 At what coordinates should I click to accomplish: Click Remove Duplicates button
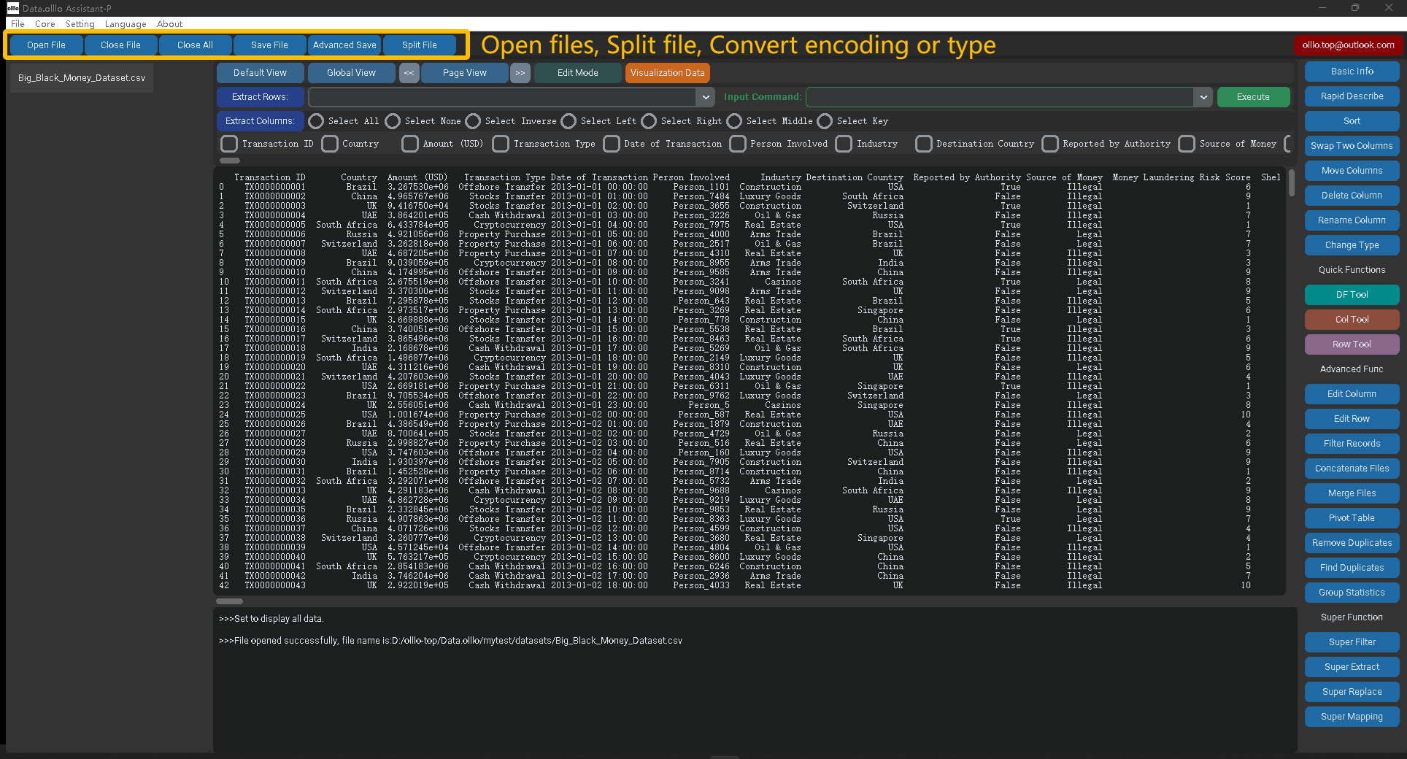(x=1352, y=543)
